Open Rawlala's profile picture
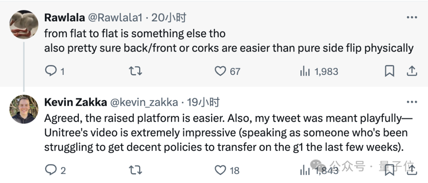Screen dimensions: 428x183 [x=24, y=25]
